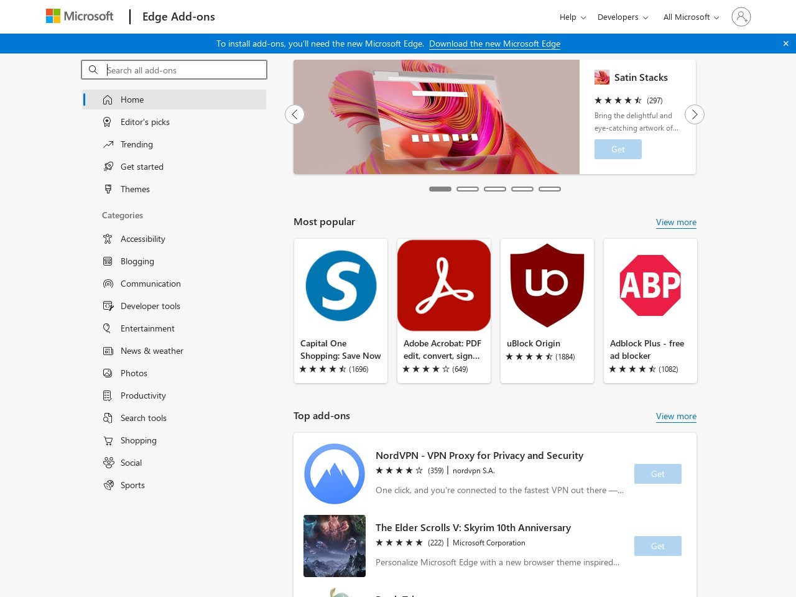Select the first carousel indicator

pyautogui.click(x=440, y=189)
